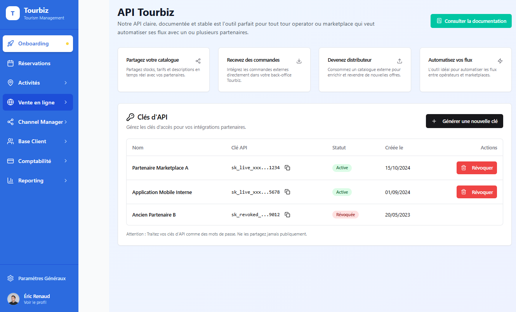Expand the Comptabilité menu chevron
This screenshot has height=312, width=516.
[x=66, y=161]
